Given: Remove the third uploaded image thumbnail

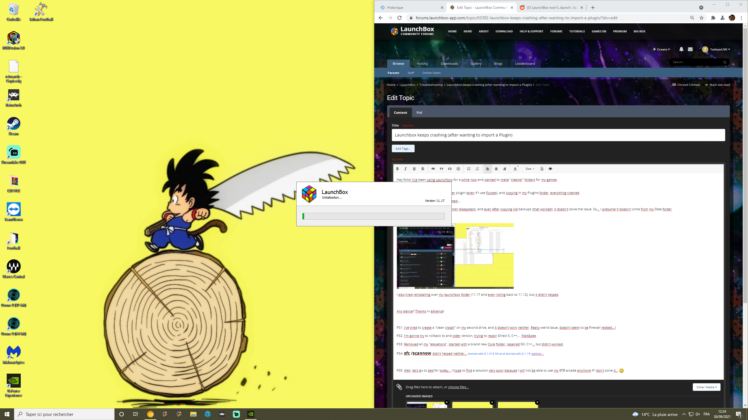Looking at the screenshot, I should point(537,402).
